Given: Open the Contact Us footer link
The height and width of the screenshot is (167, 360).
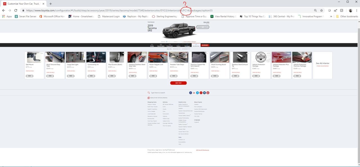Looking at the screenshot, I should pyautogui.click(x=182, y=139).
